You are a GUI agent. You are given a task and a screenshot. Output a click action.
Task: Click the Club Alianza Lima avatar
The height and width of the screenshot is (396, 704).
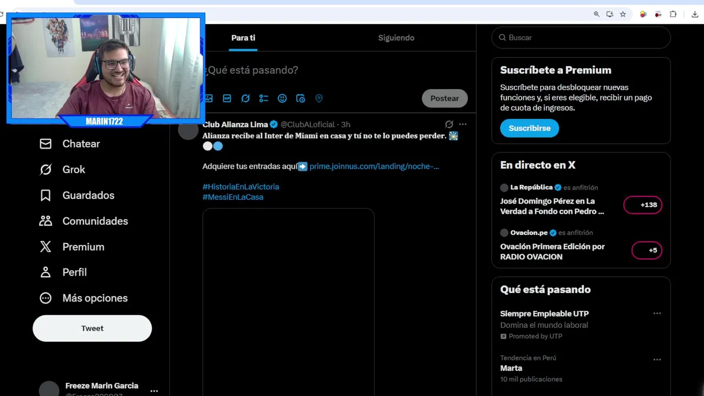(188, 130)
